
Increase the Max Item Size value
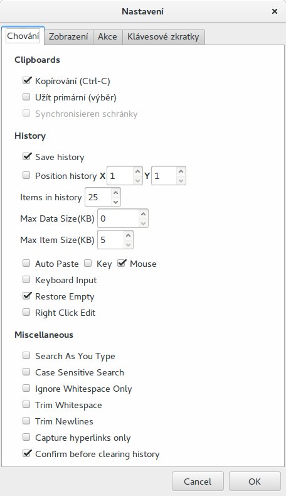point(128,235)
